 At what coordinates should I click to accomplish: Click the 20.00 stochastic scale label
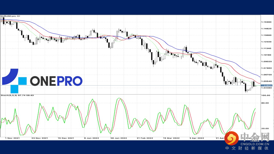(265, 128)
